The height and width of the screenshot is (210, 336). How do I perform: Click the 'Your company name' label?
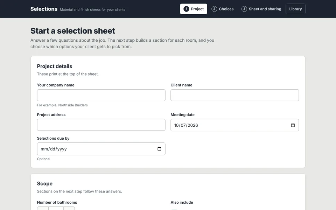56,85
